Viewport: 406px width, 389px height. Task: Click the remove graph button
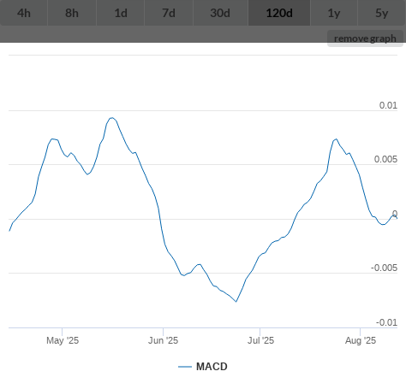tap(365, 38)
